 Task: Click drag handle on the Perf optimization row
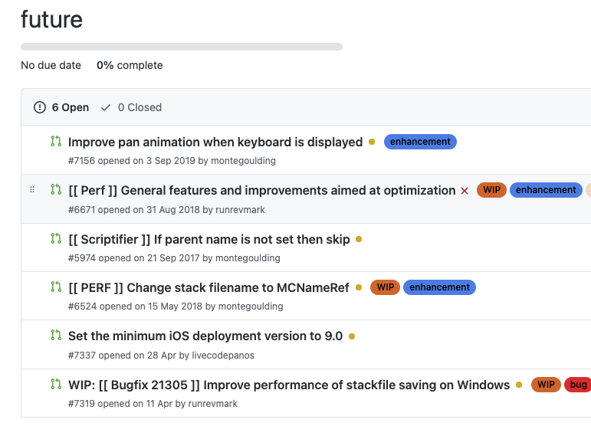pos(31,189)
